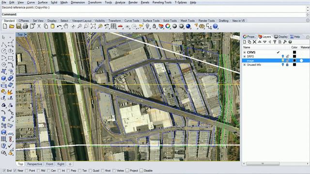Image resolution: width=310 pixels, height=174 pixels.
Task: Click the Undo arrow icon
Action: click(x=59, y=26)
